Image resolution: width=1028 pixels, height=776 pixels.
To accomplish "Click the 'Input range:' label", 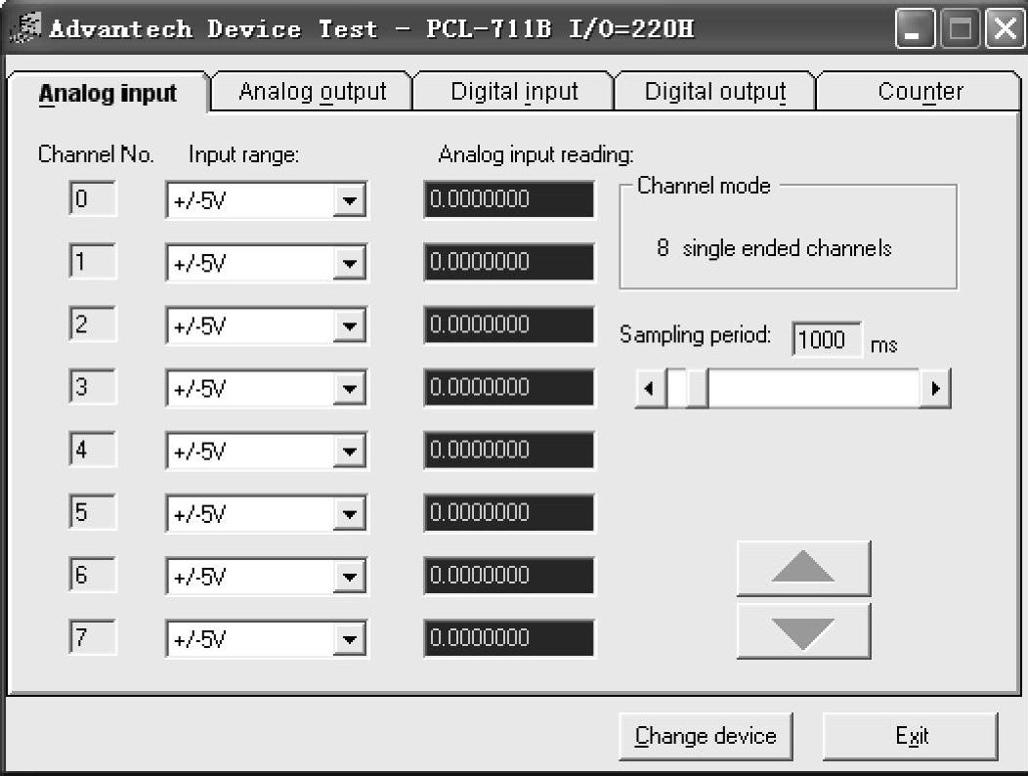I will point(243,154).
